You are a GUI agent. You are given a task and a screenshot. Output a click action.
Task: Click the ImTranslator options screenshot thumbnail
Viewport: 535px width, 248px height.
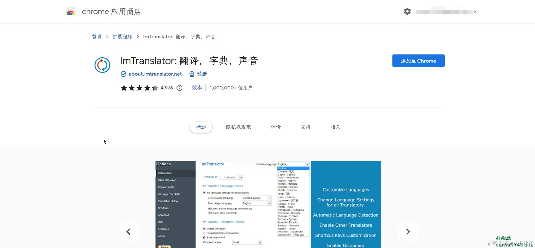point(268,205)
